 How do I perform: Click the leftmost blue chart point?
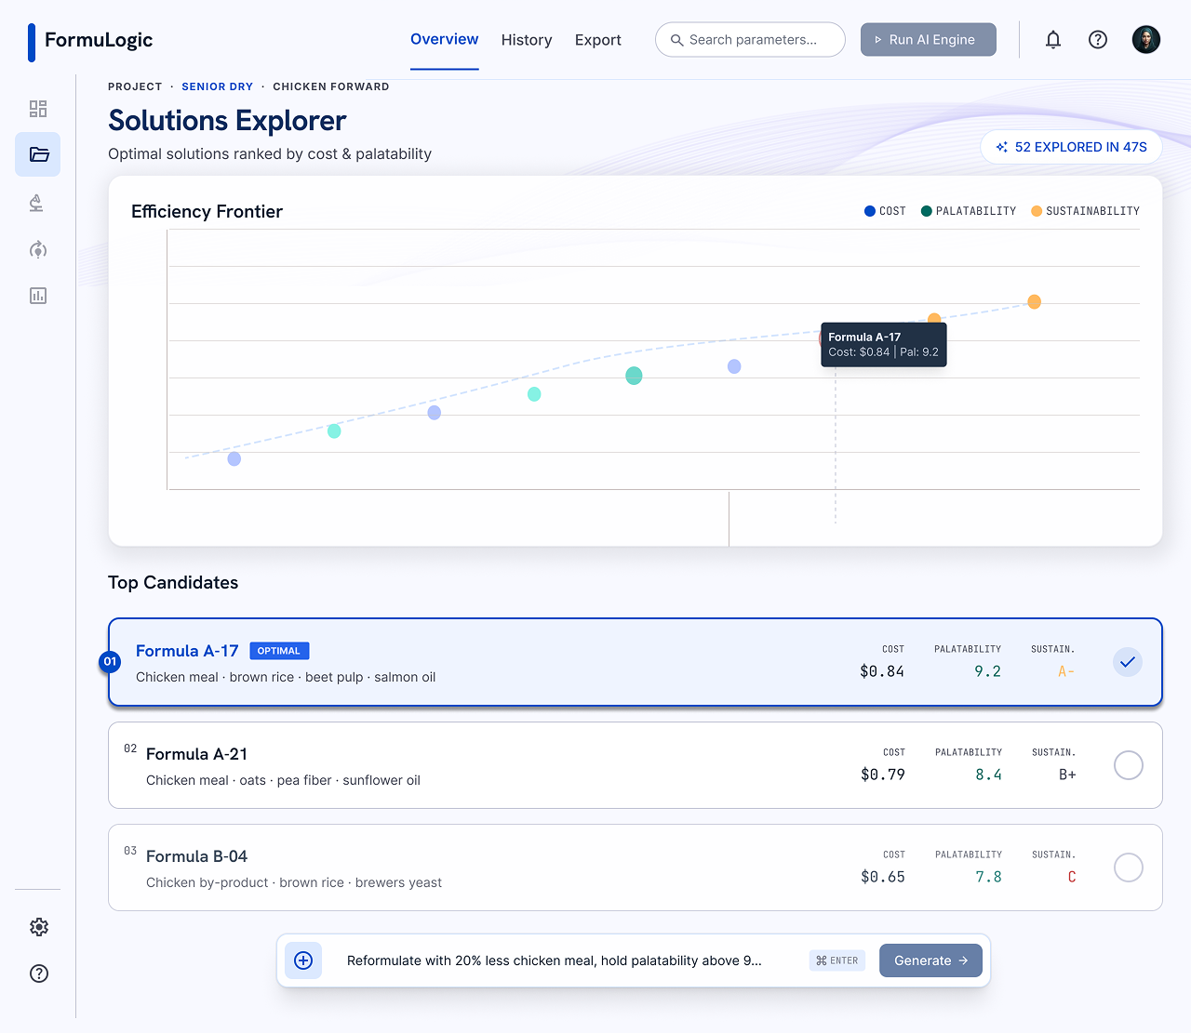(x=234, y=458)
